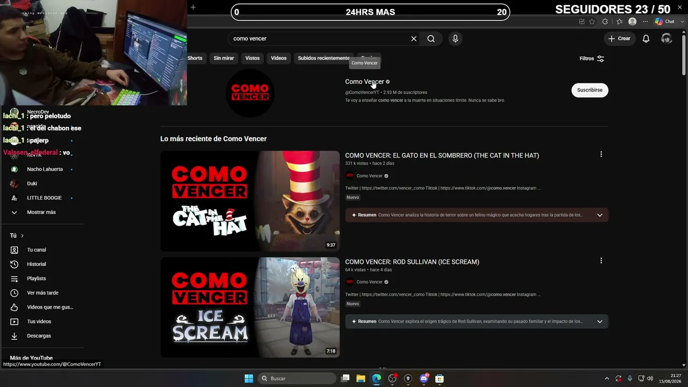This screenshot has height=387, width=688.
Task: Click the YouTube search input field
Action: point(320,39)
